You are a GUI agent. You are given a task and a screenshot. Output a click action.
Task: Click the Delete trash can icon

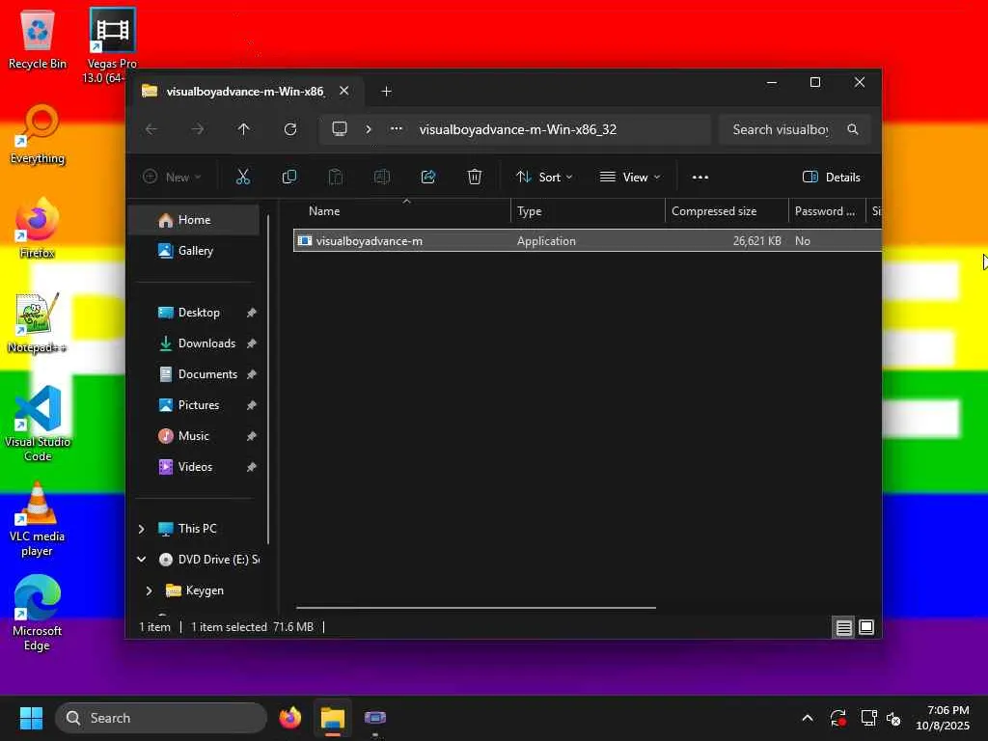(475, 178)
